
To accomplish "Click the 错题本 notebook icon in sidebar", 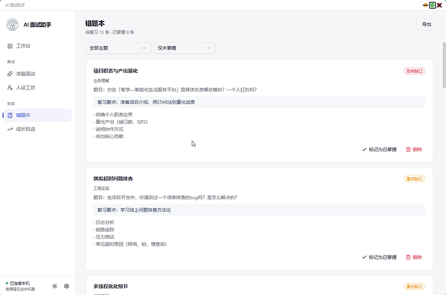I will click(10, 115).
